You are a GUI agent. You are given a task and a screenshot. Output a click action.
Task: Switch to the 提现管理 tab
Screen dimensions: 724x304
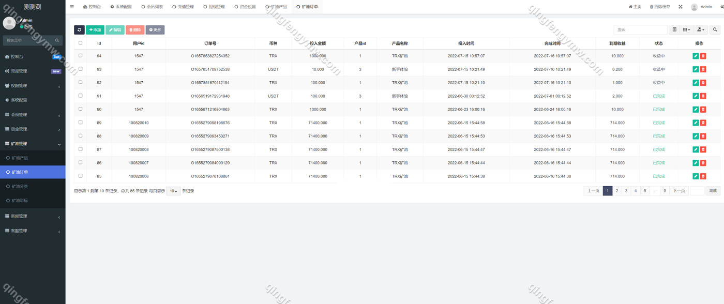(214, 7)
